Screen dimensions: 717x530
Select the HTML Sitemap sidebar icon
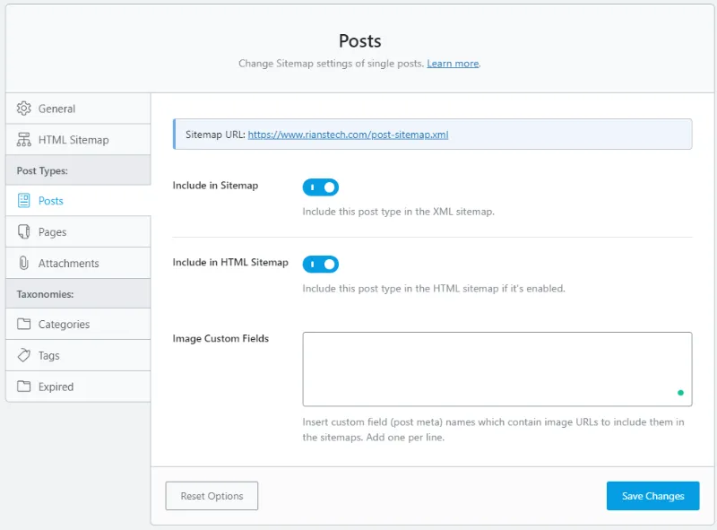(x=25, y=139)
